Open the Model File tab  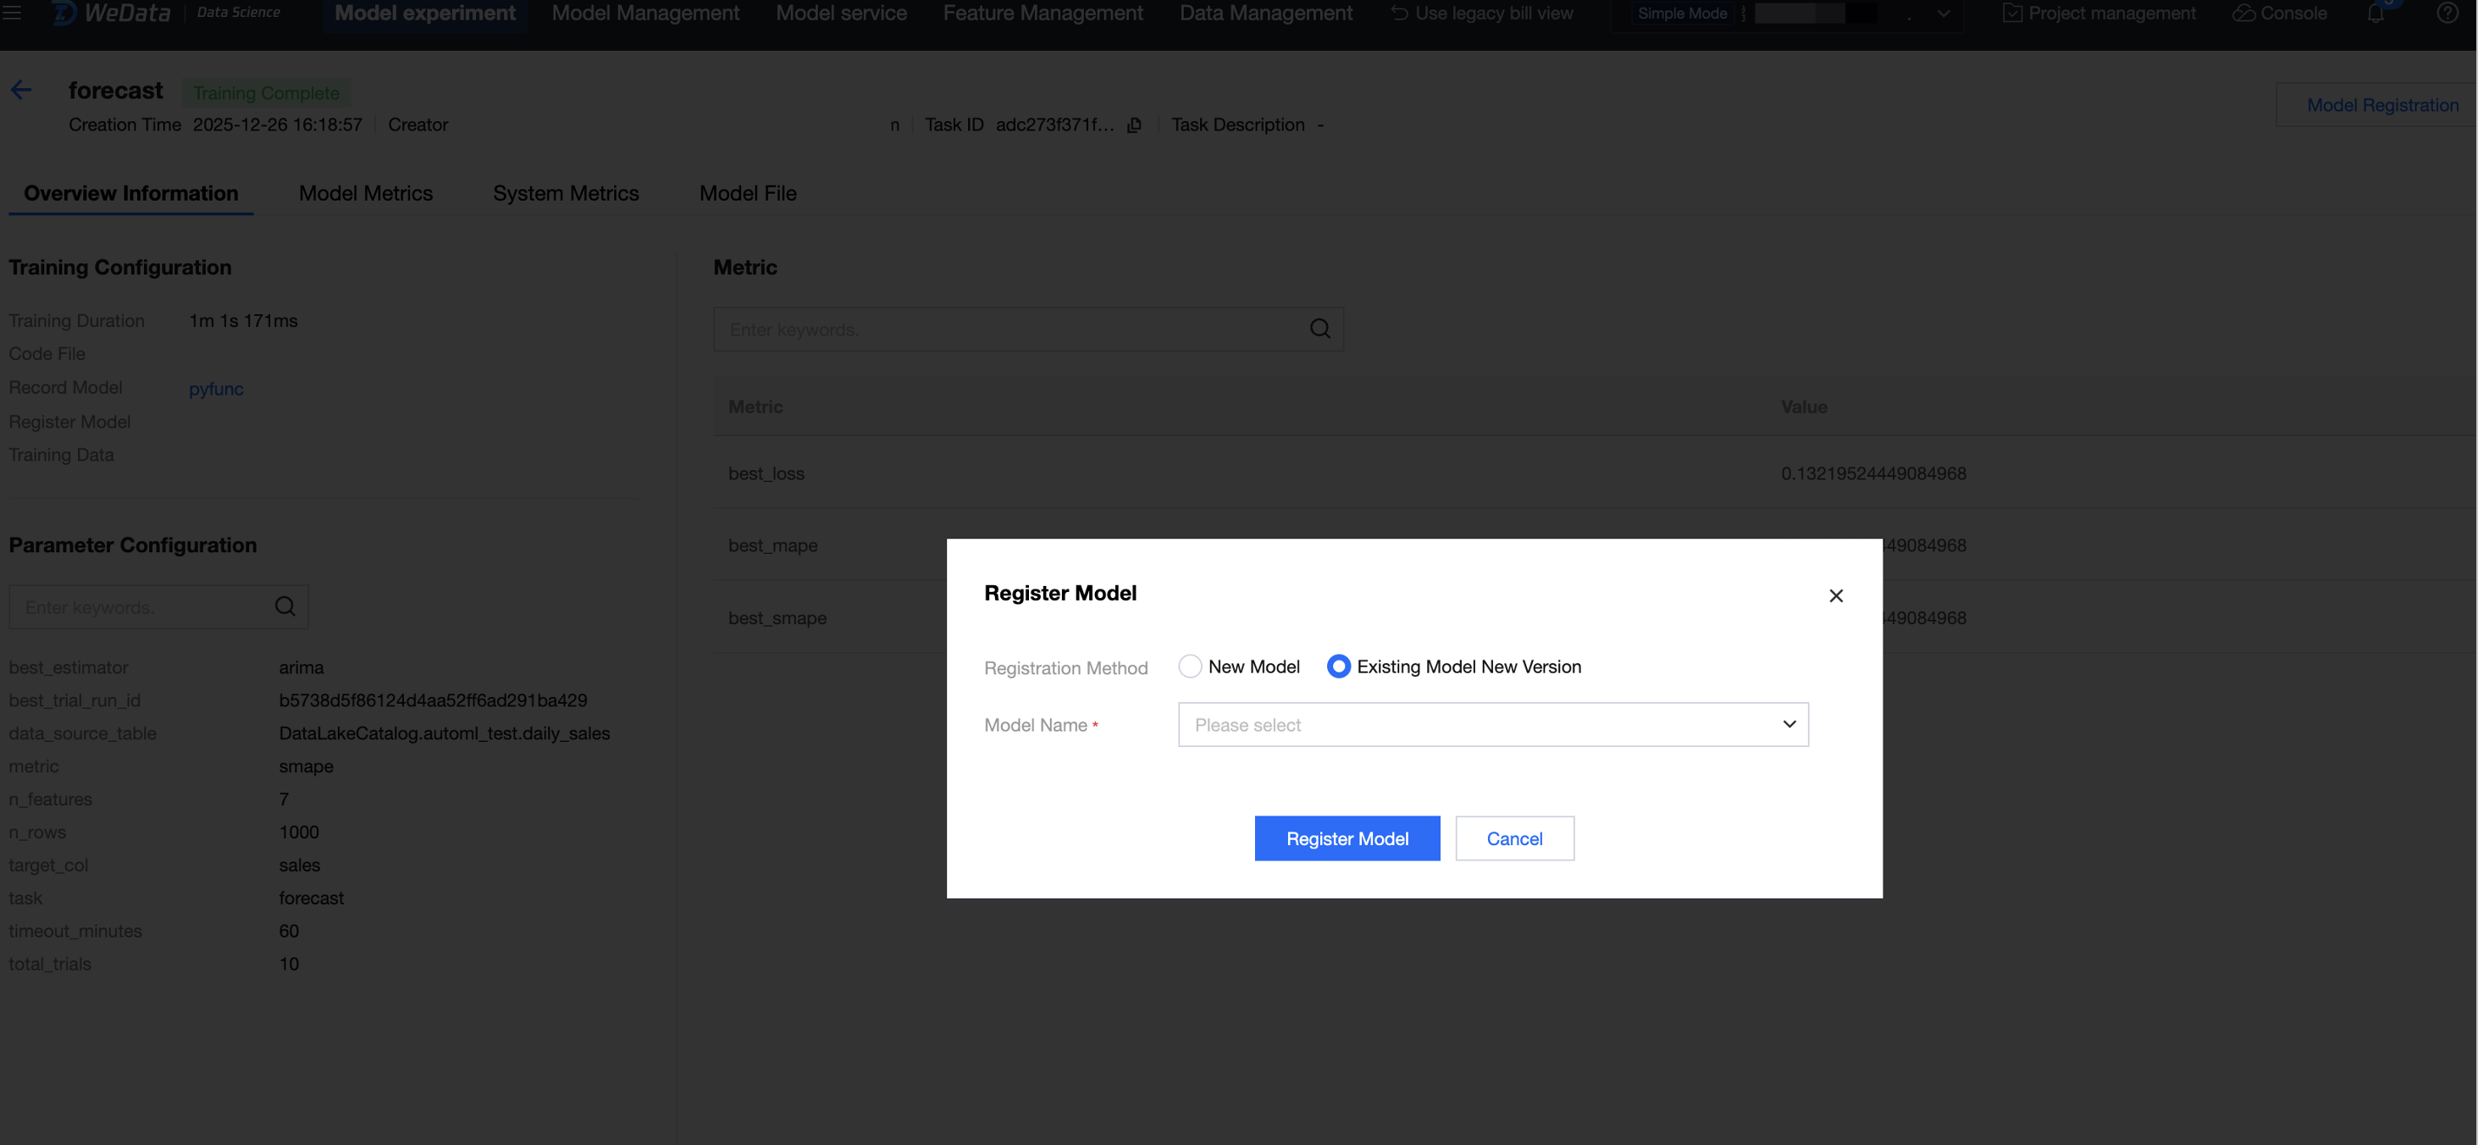(748, 193)
